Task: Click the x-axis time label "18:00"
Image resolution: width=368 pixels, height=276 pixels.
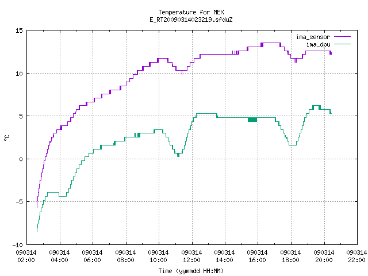Action: 291,260
